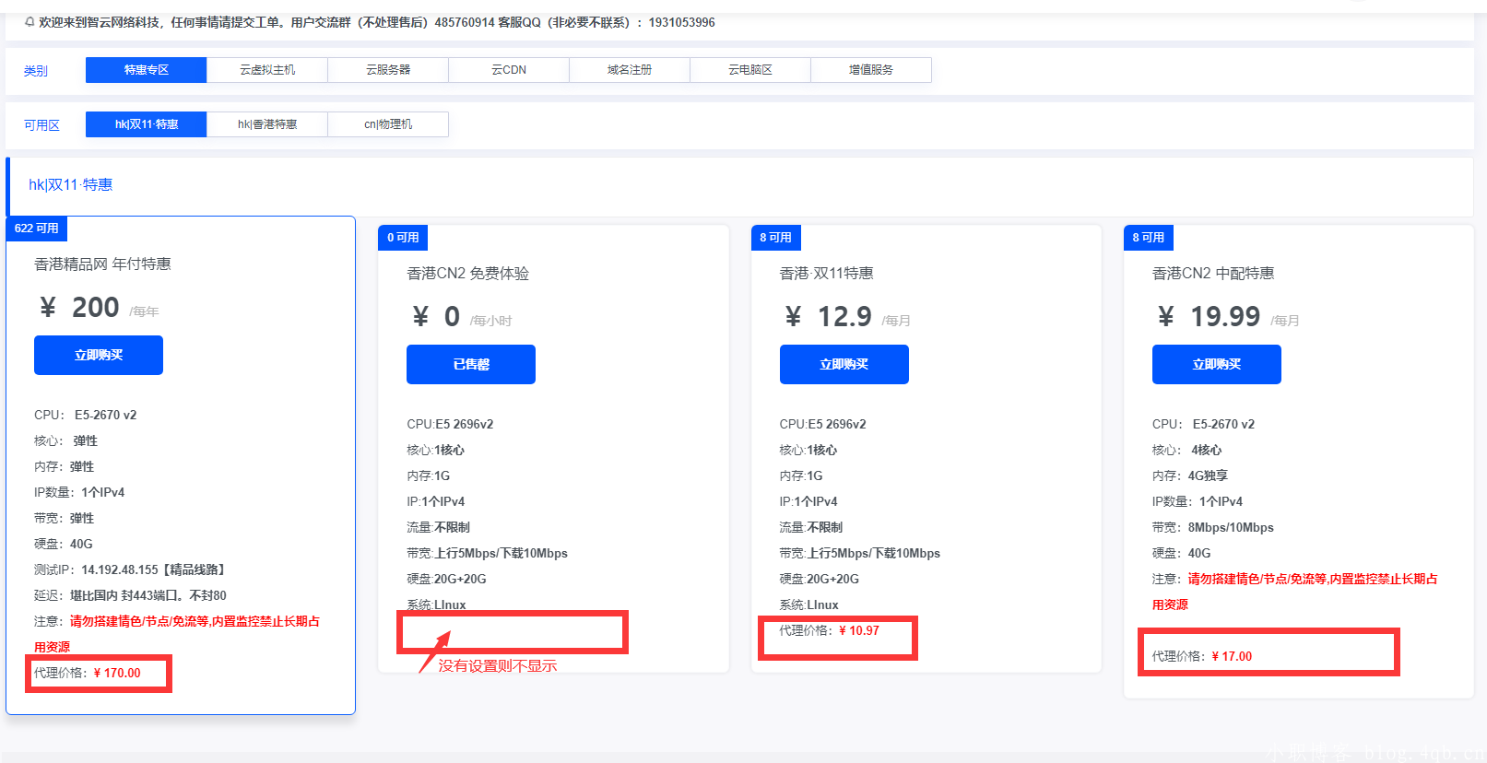The width and height of the screenshot is (1487, 763).
Task: Select the 特惠专区 category tab
Action: (x=146, y=70)
